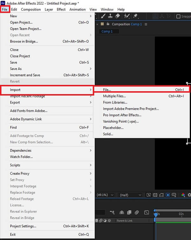Screen dimensions: 191x240
Task: Choose Multiple Files... import option
Action: 142,96
